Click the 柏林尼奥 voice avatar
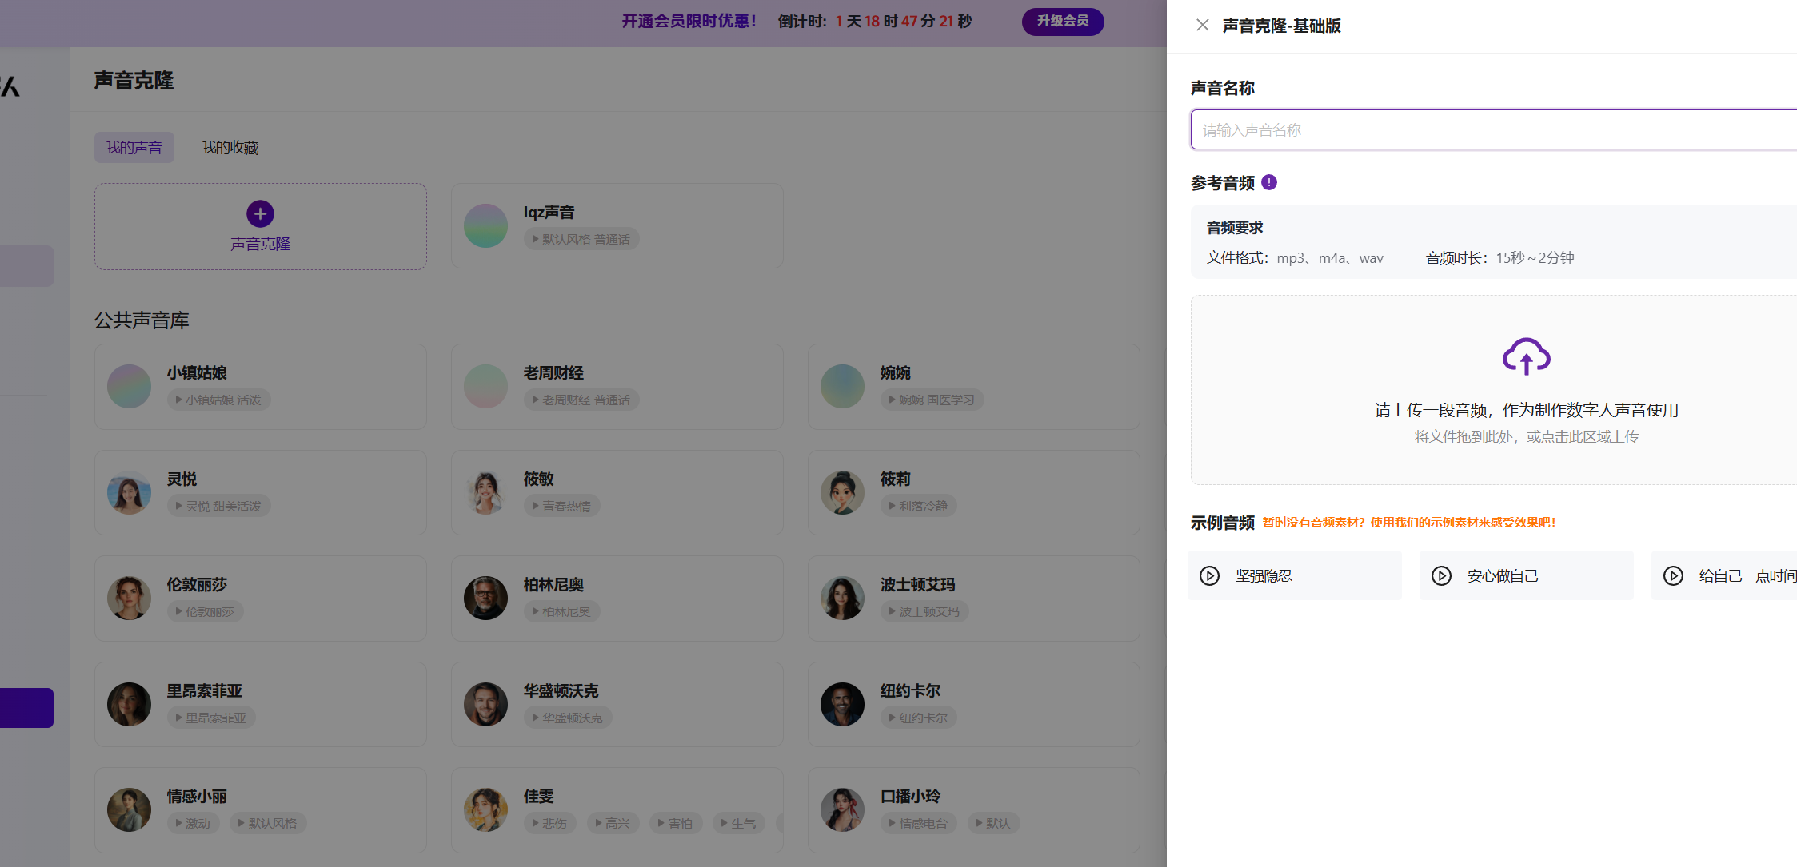 click(485, 598)
